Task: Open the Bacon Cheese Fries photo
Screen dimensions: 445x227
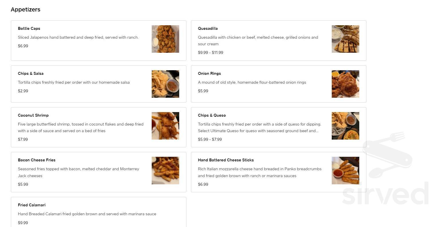Action: pos(165,171)
